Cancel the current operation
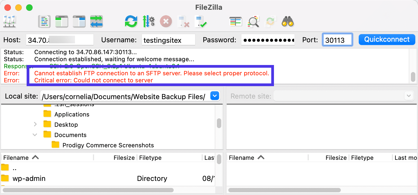Viewport: 418px width, 195px height. [x=166, y=22]
